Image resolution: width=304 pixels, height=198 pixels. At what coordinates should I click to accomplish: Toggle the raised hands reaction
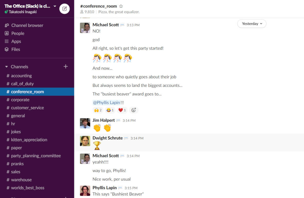coord(98,110)
